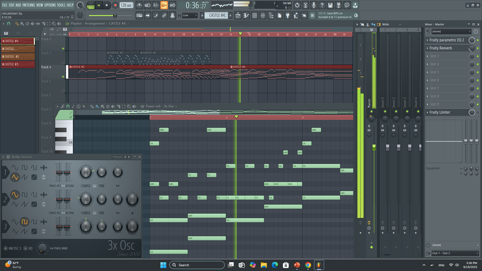Open the mixer input (none) dropdown
The image size is (482, 271).
451,32
